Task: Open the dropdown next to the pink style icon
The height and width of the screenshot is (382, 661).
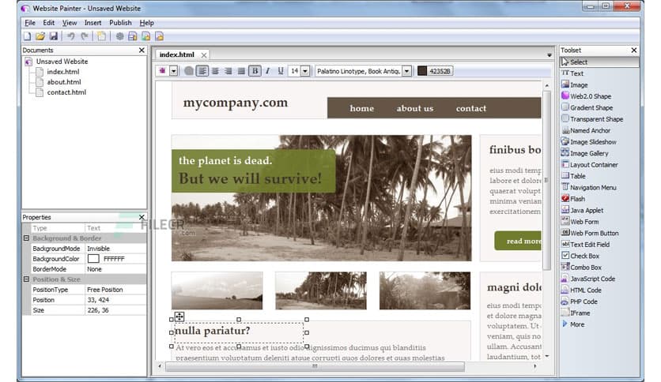Action: click(173, 71)
